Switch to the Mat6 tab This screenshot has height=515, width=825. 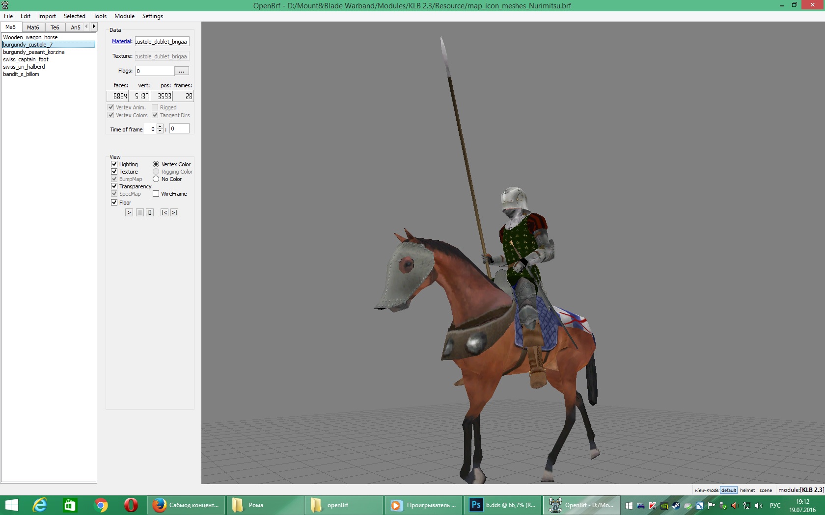point(33,27)
